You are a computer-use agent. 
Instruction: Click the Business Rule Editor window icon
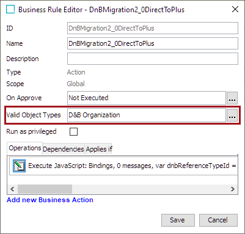click(x=10, y=9)
